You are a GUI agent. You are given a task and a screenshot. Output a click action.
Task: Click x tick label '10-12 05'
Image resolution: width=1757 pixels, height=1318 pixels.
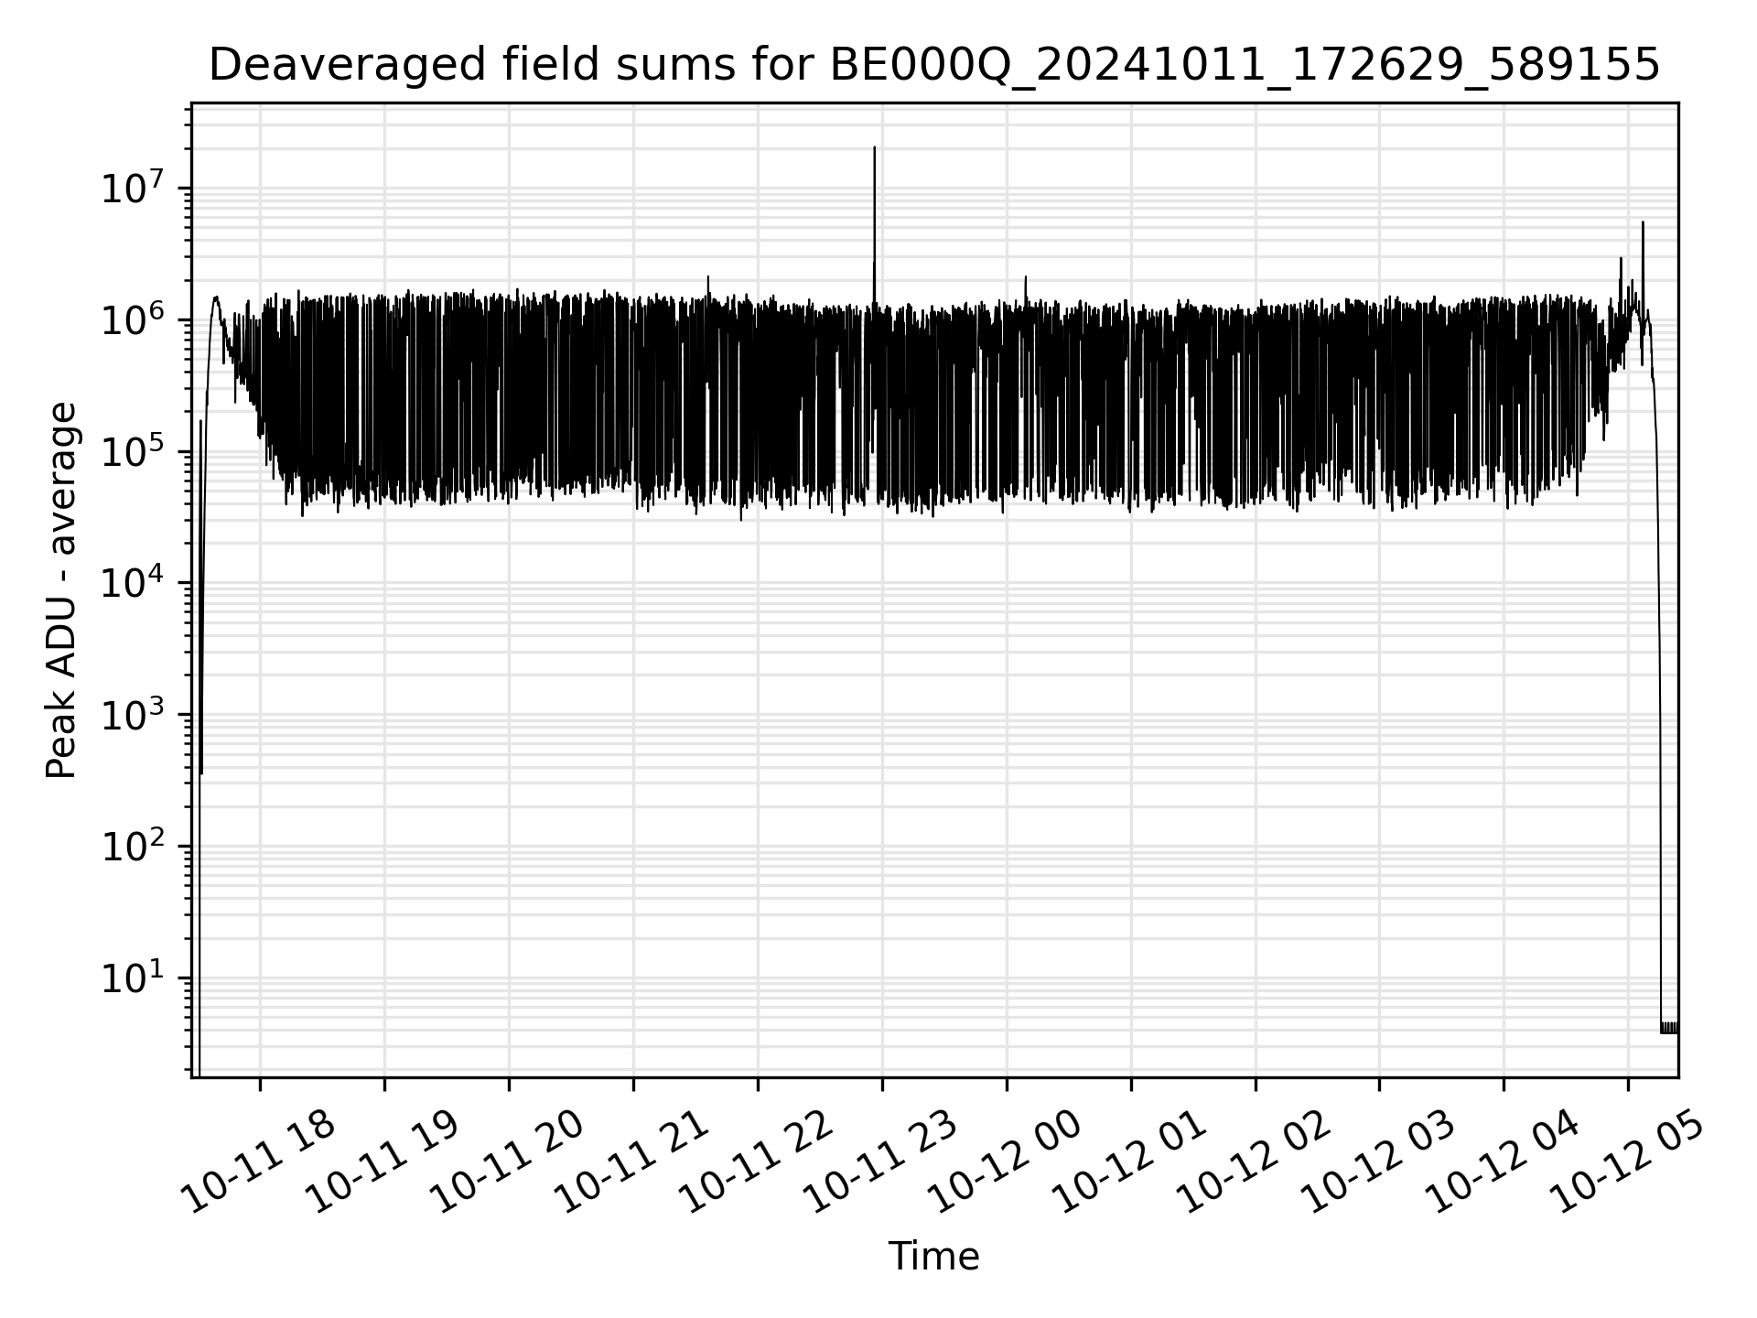coord(1626,1161)
